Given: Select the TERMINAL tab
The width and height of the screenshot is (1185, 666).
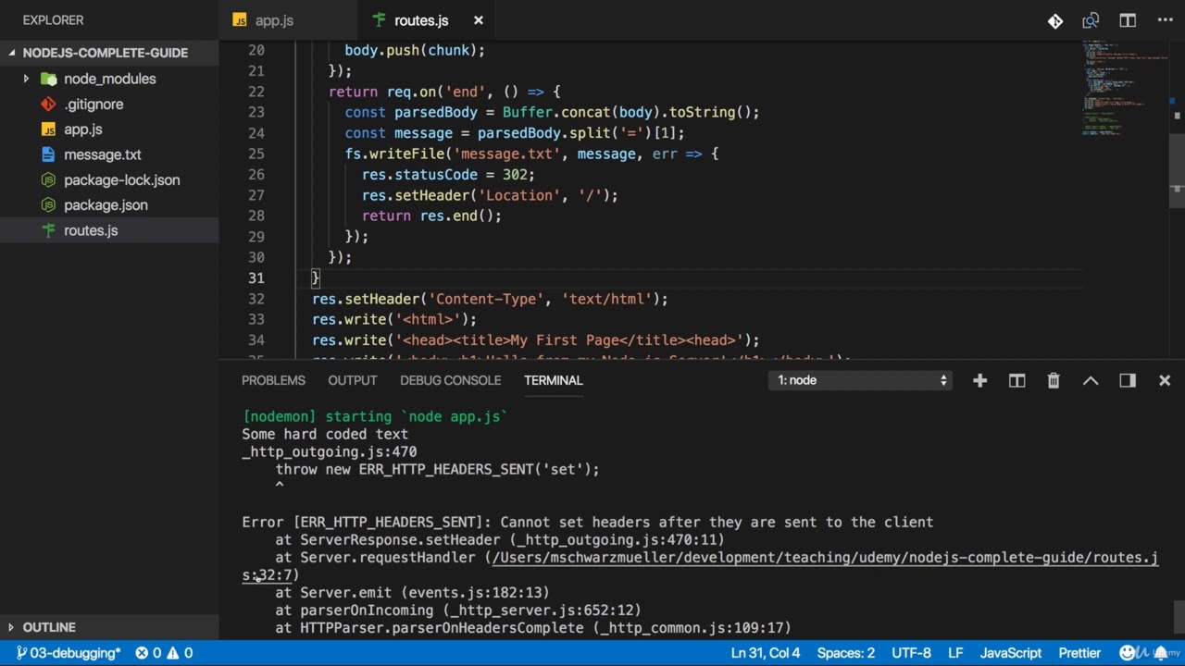Looking at the screenshot, I should click(x=553, y=380).
